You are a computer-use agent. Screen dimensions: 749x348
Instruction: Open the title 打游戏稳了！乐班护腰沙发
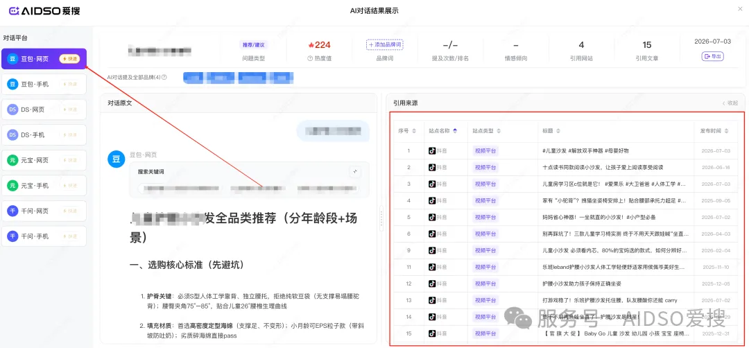click(610, 300)
